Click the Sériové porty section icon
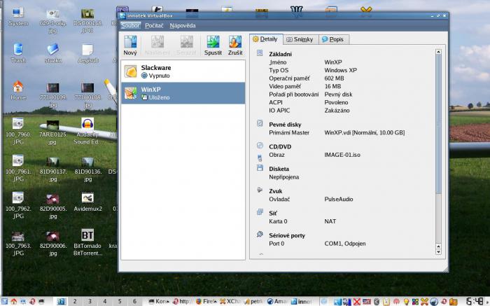Screen dimensions: 490x306 (260, 234)
